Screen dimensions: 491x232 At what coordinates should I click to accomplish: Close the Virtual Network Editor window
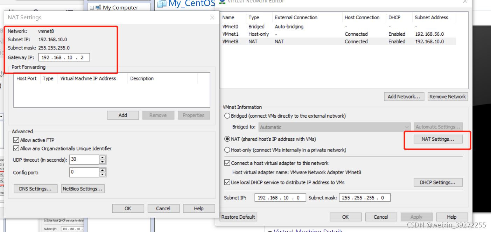tap(465, 1)
